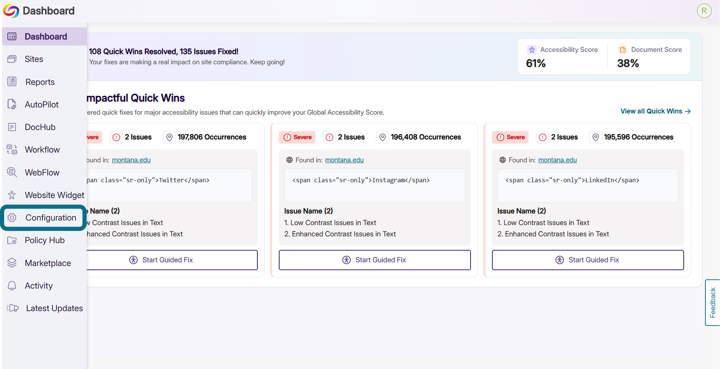
Task: Click the Latest Updates megaphone icon
Action: (13, 308)
